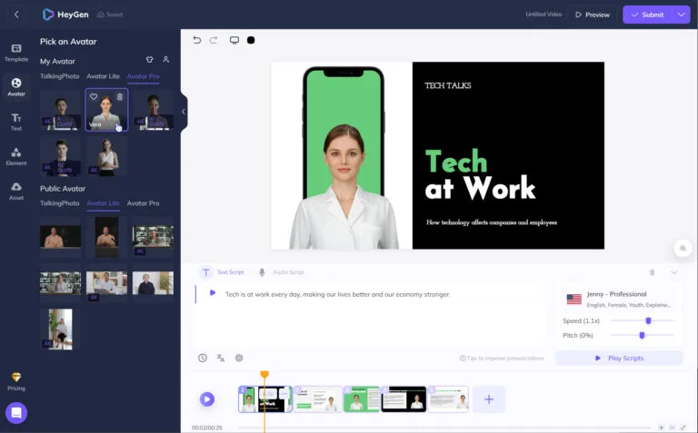Delete the script with trash icon
Viewport: 698px width, 433px height.
652,272
